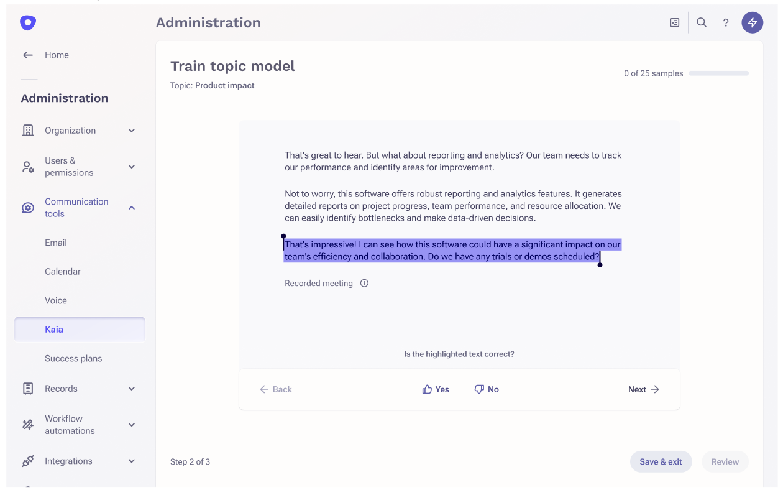Reject highlighted text with No thumbs down
The height and width of the screenshot is (490, 778).
click(487, 389)
